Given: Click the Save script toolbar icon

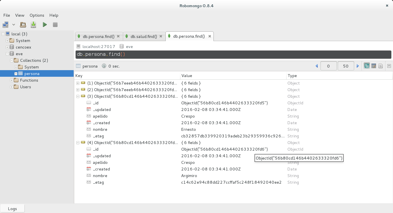Looking at the screenshot, I should (33, 25).
